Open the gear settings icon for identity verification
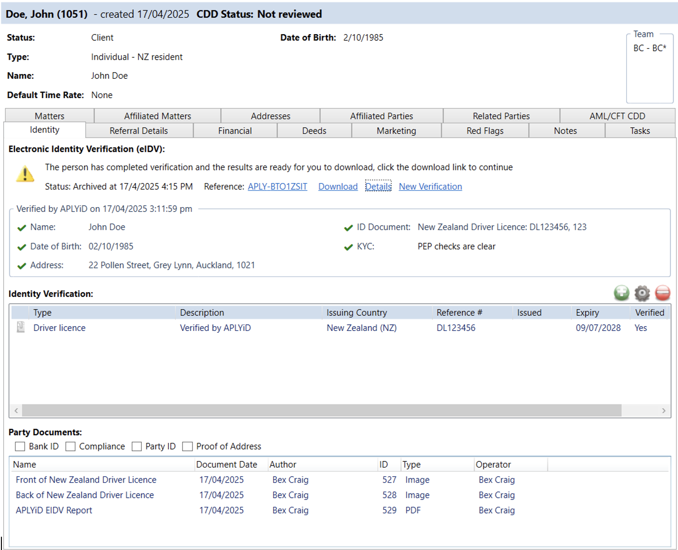678x550 pixels. tap(642, 293)
